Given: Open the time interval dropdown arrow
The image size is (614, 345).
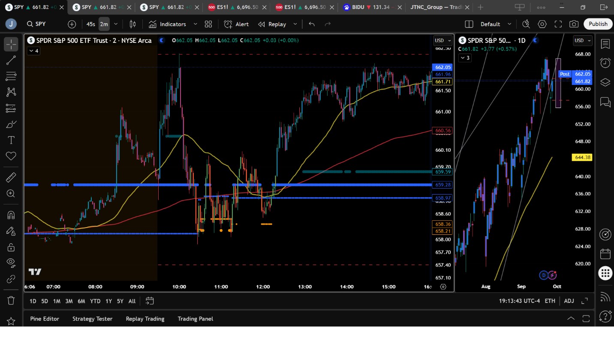Looking at the screenshot, I should 116,24.
